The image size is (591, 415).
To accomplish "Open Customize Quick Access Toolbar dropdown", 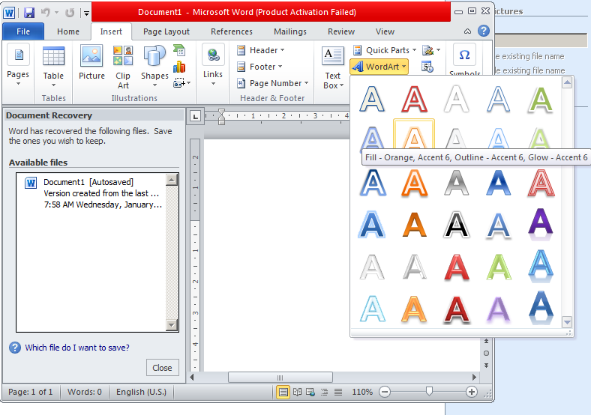I will tap(86, 13).
